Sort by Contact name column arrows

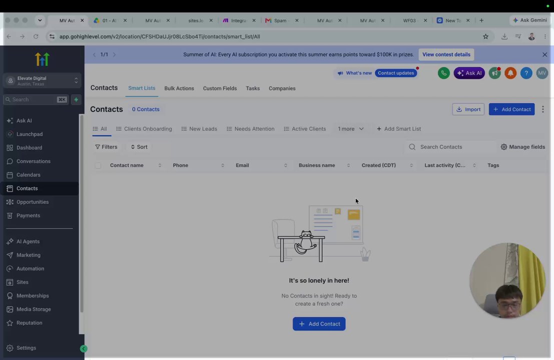[x=160, y=165]
